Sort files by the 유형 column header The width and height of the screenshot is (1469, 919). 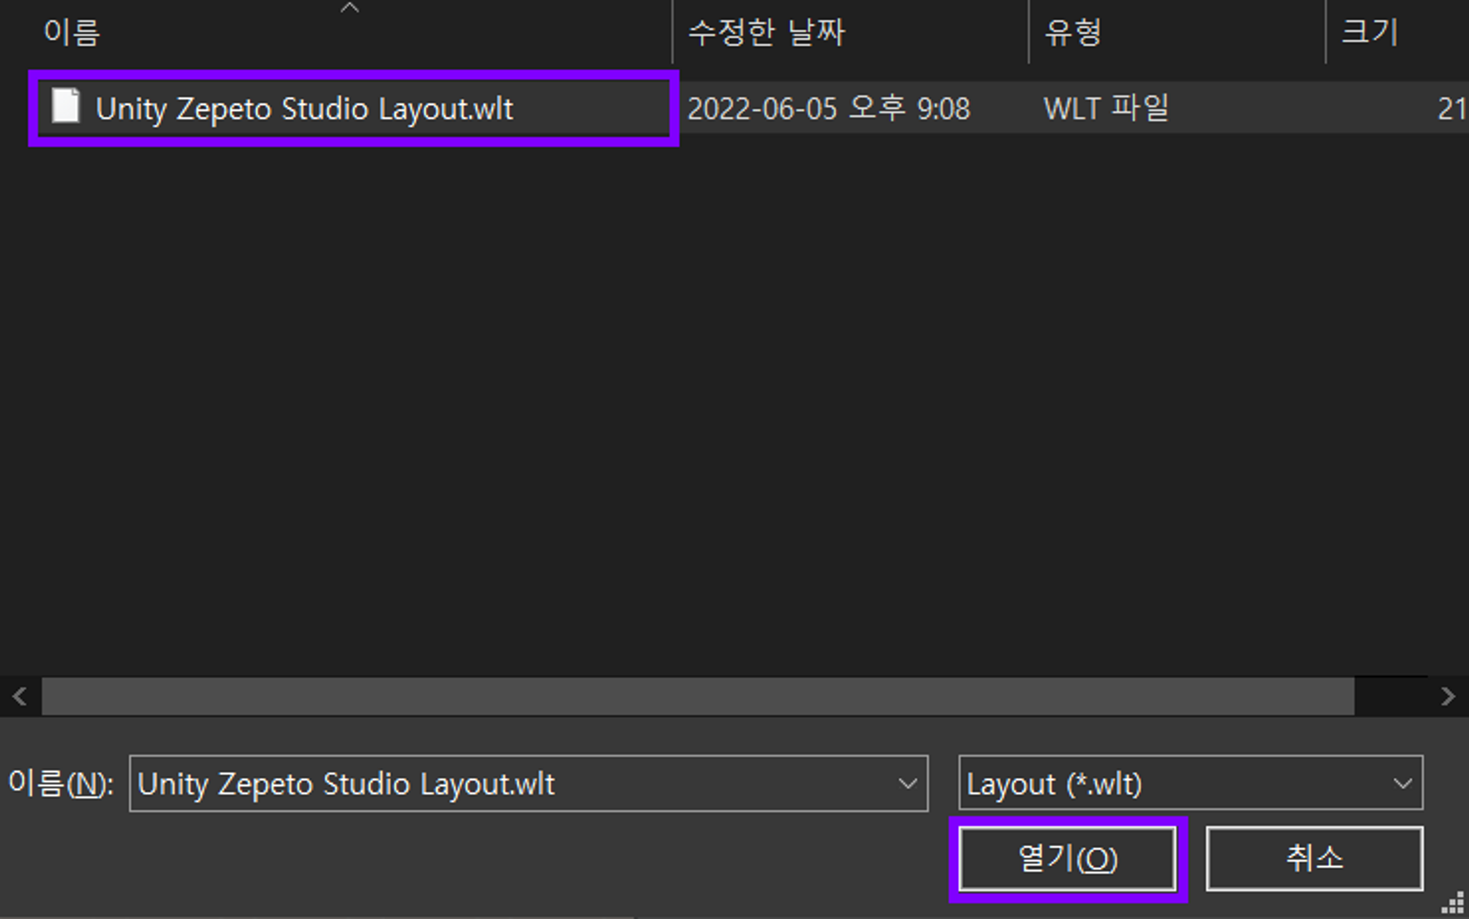pos(1073,32)
